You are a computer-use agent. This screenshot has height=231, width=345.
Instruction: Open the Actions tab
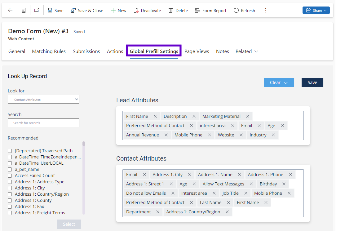coord(115,51)
